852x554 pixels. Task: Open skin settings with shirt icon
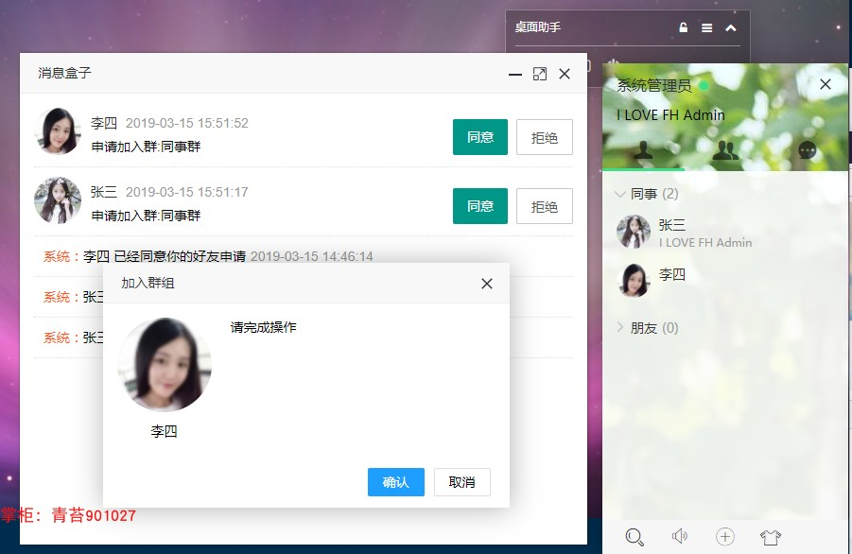770,537
